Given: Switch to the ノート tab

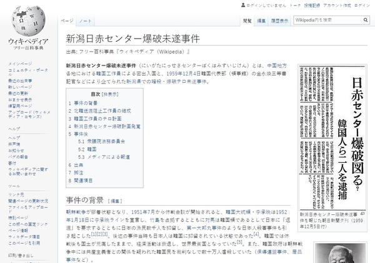Looking at the screenshot, I should pyautogui.click(x=85, y=21).
